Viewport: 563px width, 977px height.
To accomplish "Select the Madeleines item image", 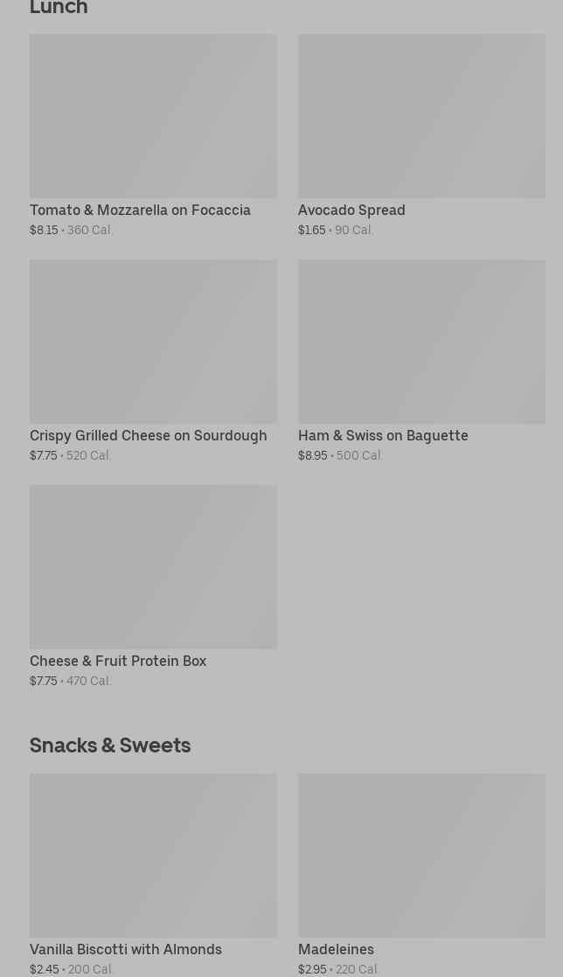I will [421, 855].
